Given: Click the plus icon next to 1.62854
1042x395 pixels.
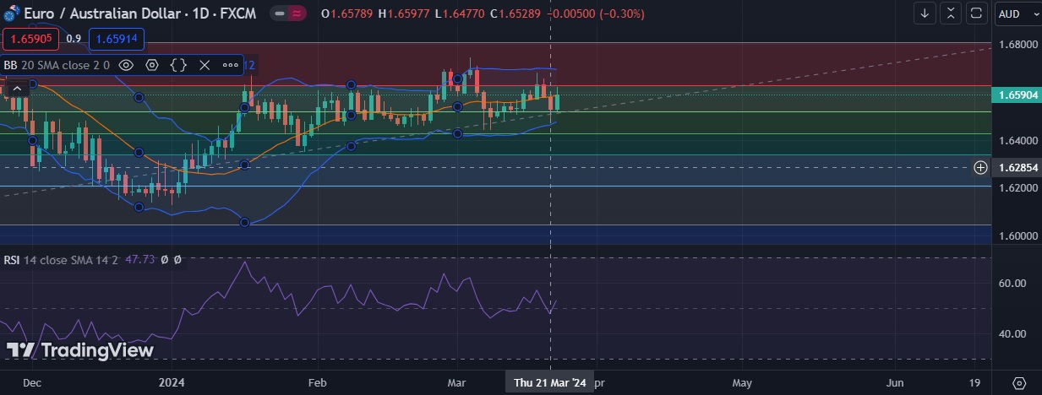Looking at the screenshot, I should [980, 167].
